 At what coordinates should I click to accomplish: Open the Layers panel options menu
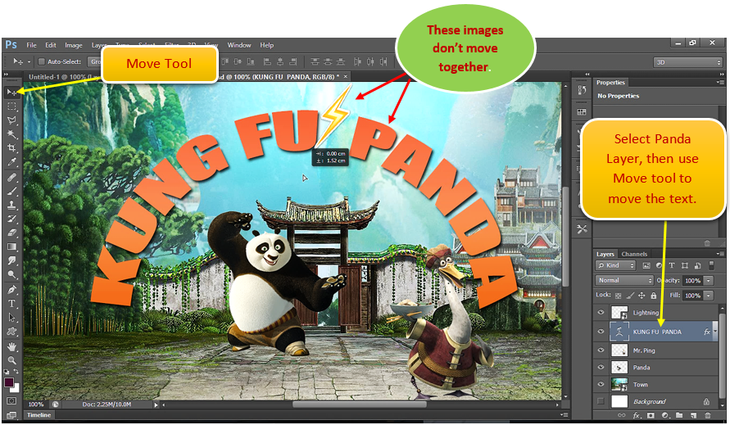pos(719,254)
